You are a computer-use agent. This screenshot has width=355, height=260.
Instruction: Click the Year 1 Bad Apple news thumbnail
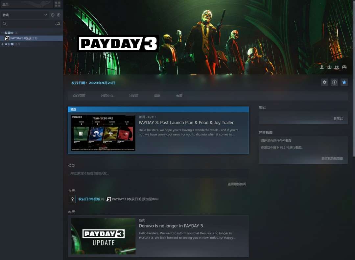click(x=103, y=133)
